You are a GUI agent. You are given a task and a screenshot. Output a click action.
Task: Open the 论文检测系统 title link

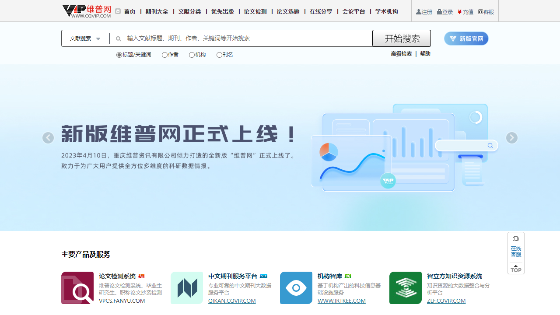(117, 276)
